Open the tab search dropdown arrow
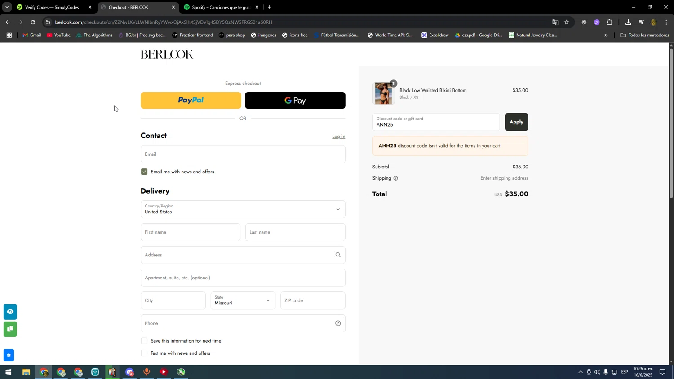Screen dimensions: 674x379 [7, 7]
